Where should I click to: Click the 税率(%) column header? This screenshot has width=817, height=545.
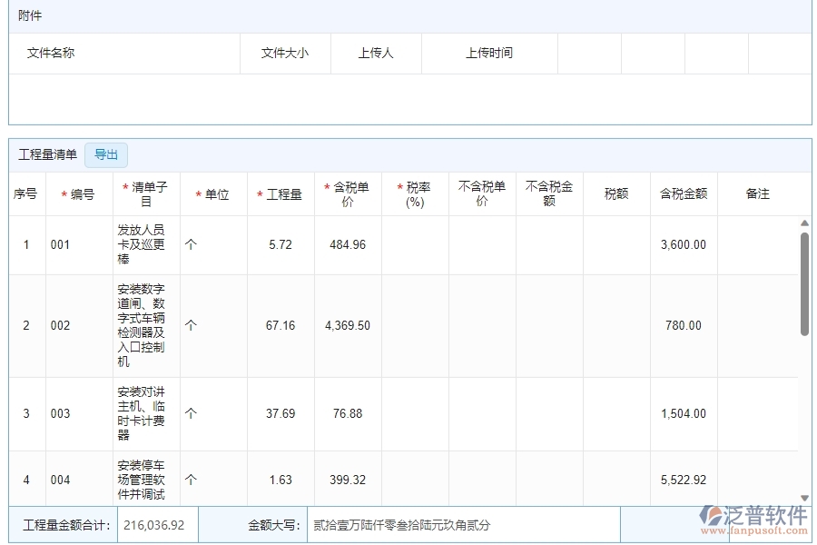(415, 192)
